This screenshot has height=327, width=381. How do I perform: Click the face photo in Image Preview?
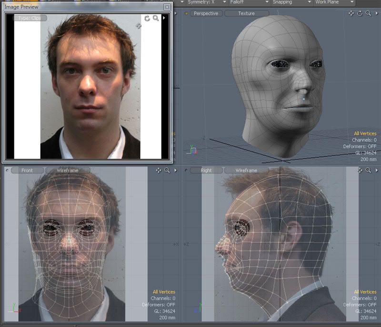(90, 86)
